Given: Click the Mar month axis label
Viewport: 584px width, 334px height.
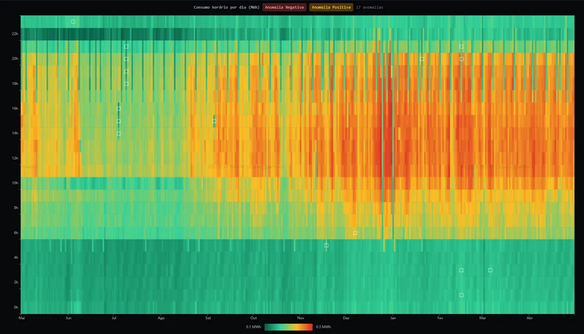Looking at the screenshot, I should (483, 318).
